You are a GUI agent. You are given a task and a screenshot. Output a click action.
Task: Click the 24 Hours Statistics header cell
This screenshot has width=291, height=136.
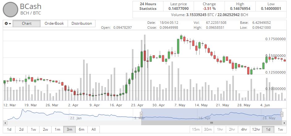coord(148,6)
